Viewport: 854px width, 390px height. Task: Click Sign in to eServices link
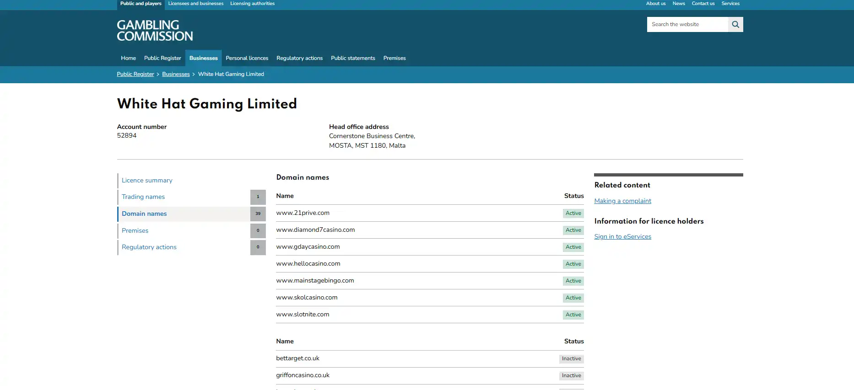(622, 237)
